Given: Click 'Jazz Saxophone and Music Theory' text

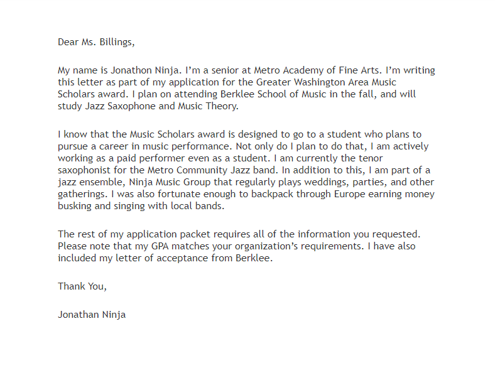Looking at the screenshot, I should (x=161, y=106).
